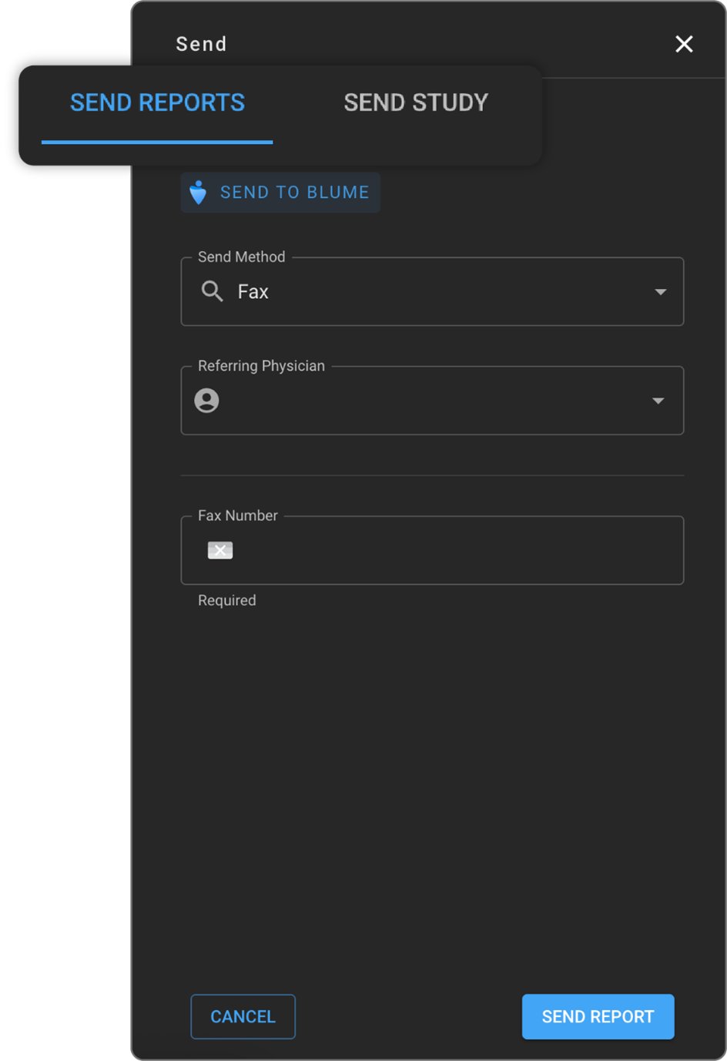
Task: Select the Fax value in Send Method
Action: pos(253,292)
